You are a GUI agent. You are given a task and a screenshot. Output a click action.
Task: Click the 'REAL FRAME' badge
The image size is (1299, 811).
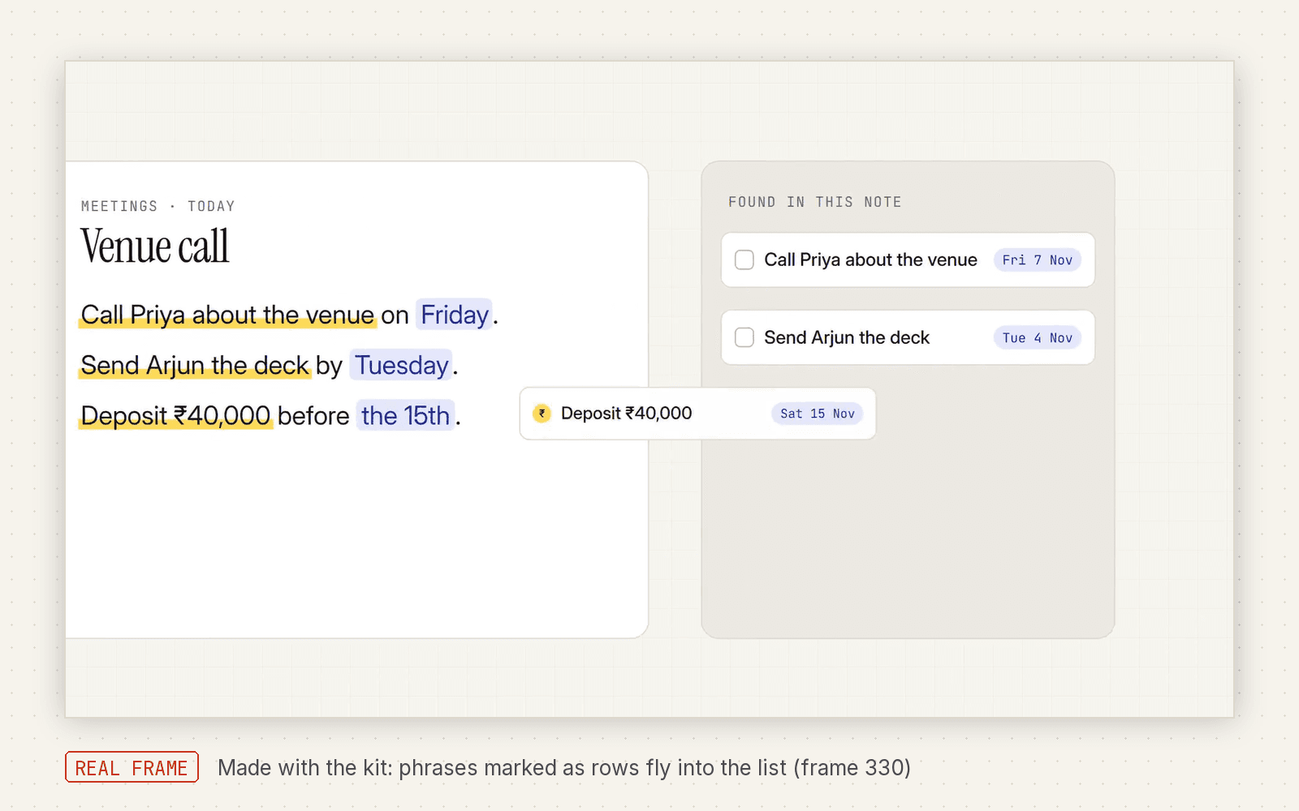pyautogui.click(x=132, y=767)
